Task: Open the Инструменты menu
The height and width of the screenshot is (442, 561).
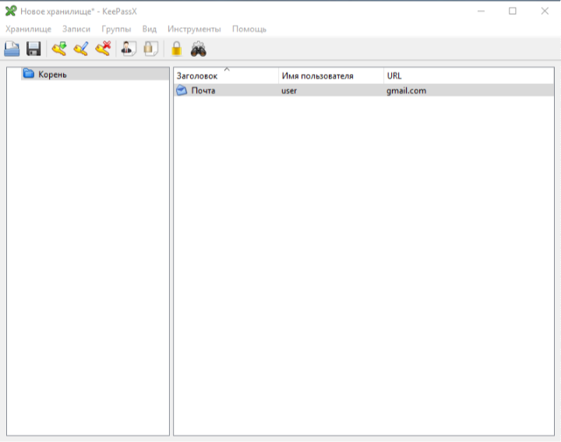Action: point(194,29)
